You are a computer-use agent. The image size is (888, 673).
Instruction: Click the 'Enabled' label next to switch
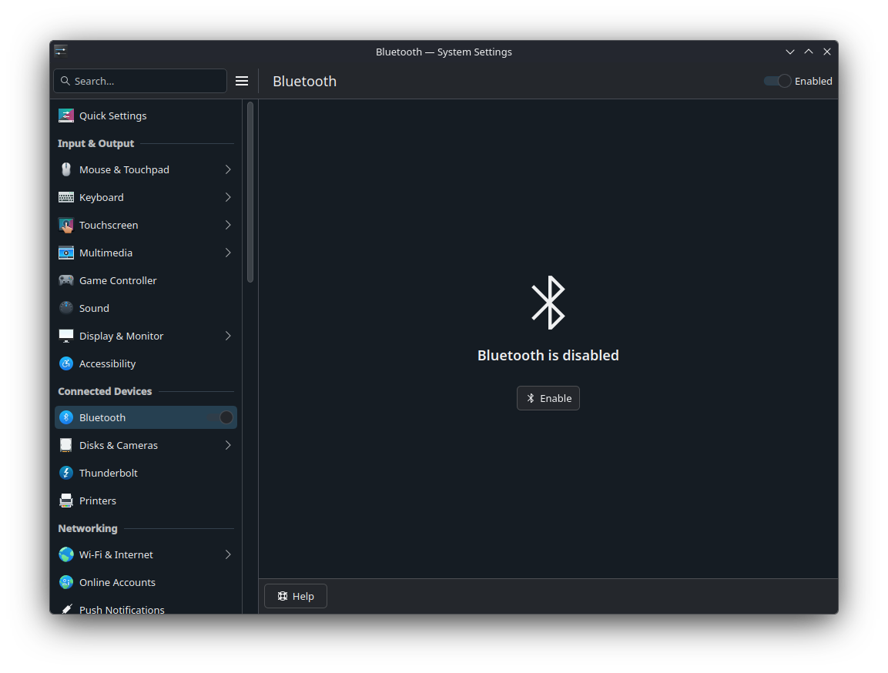tap(813, 81)
